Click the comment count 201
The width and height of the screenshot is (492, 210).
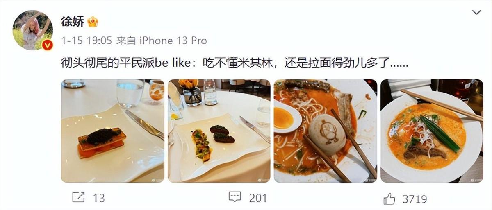click(258, 198)
